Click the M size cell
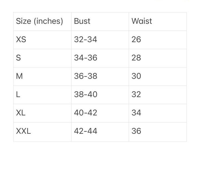 point(19,76)
